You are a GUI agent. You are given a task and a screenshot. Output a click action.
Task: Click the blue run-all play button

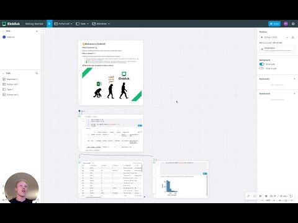pos(49,24)
